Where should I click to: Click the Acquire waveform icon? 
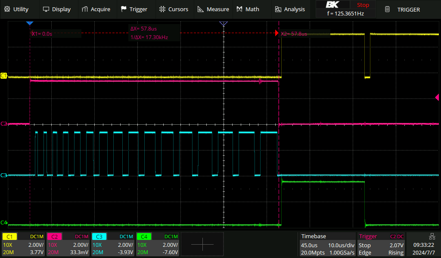pyautogui.click(x=85, y=9)
